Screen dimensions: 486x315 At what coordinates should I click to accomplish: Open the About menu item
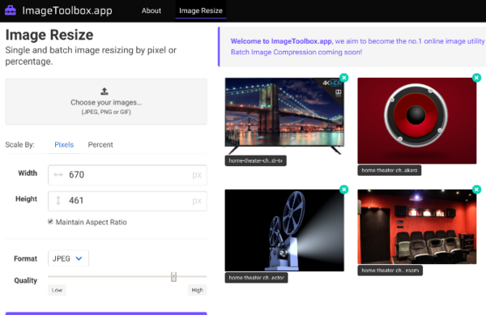click(x=151, y=11)
